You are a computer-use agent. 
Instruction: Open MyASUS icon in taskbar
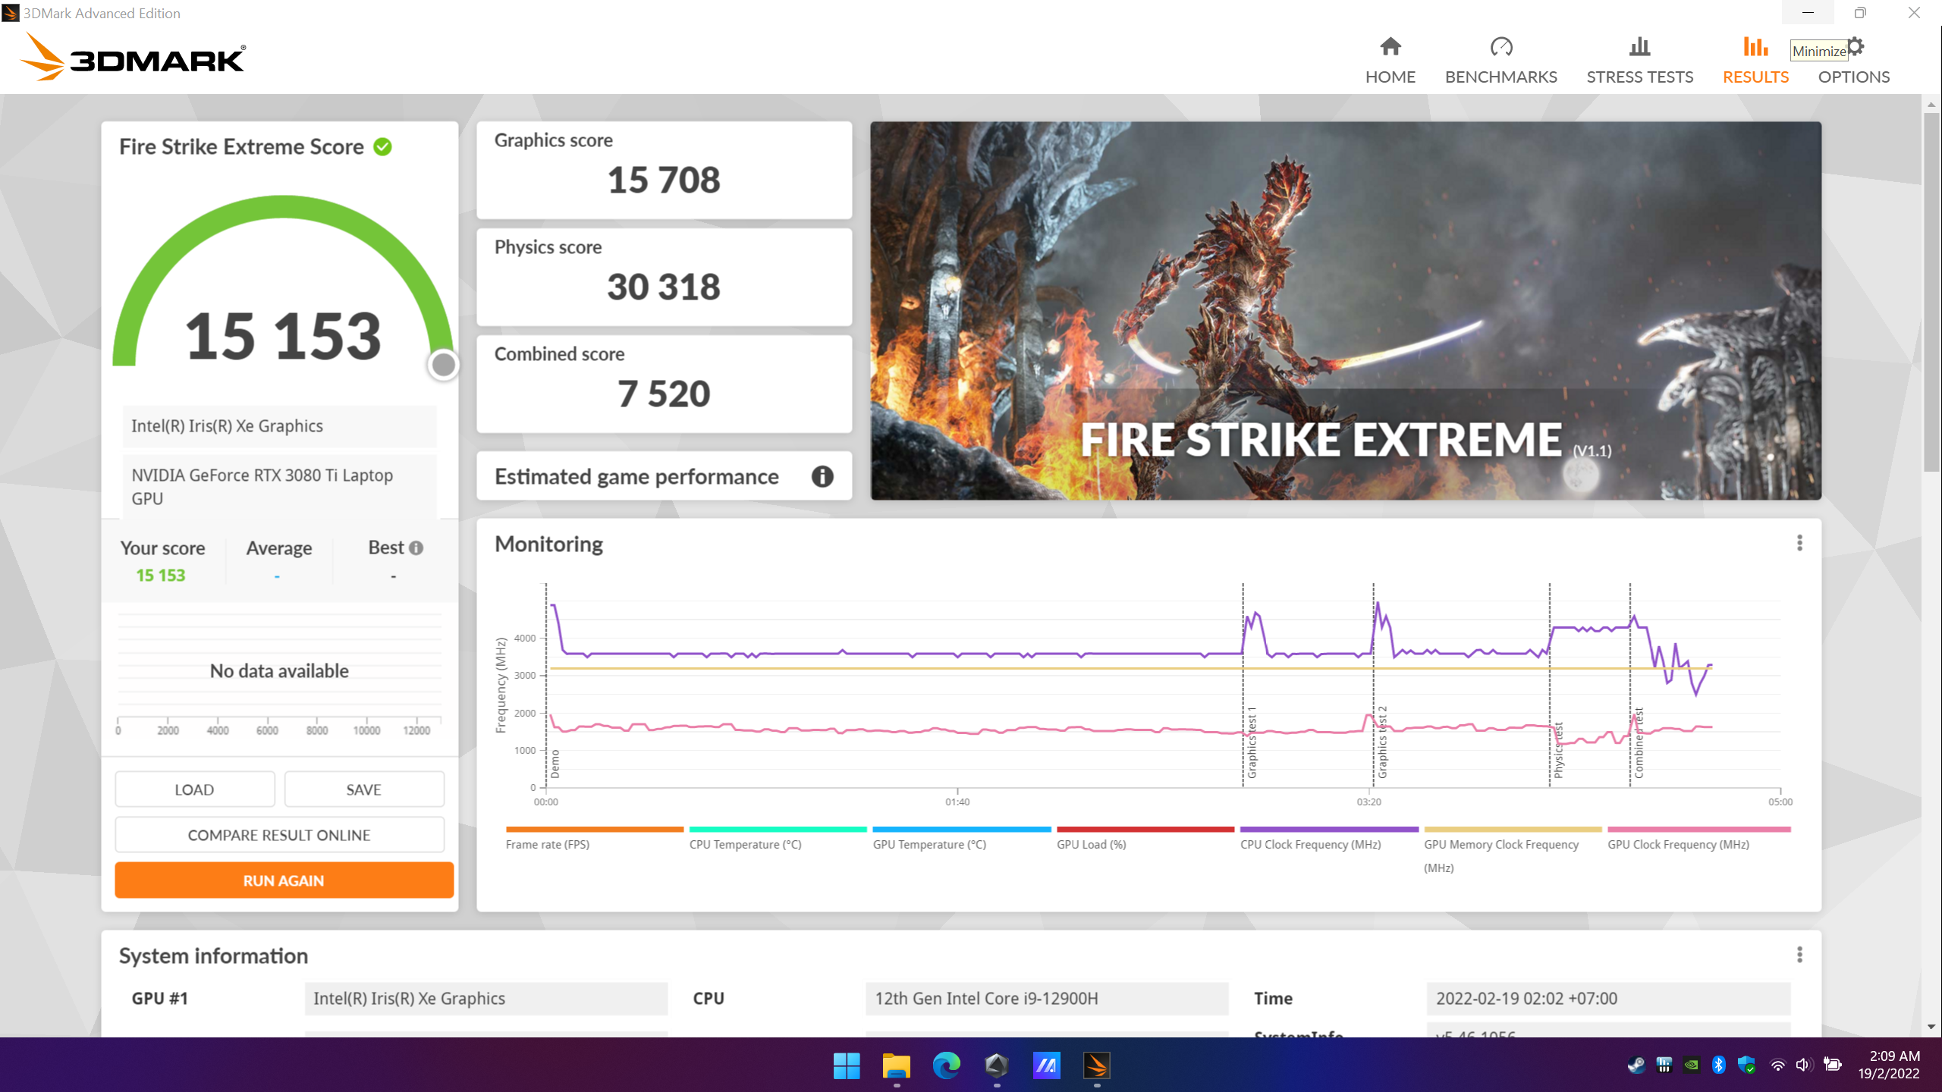click(x=1047, y=1065)
